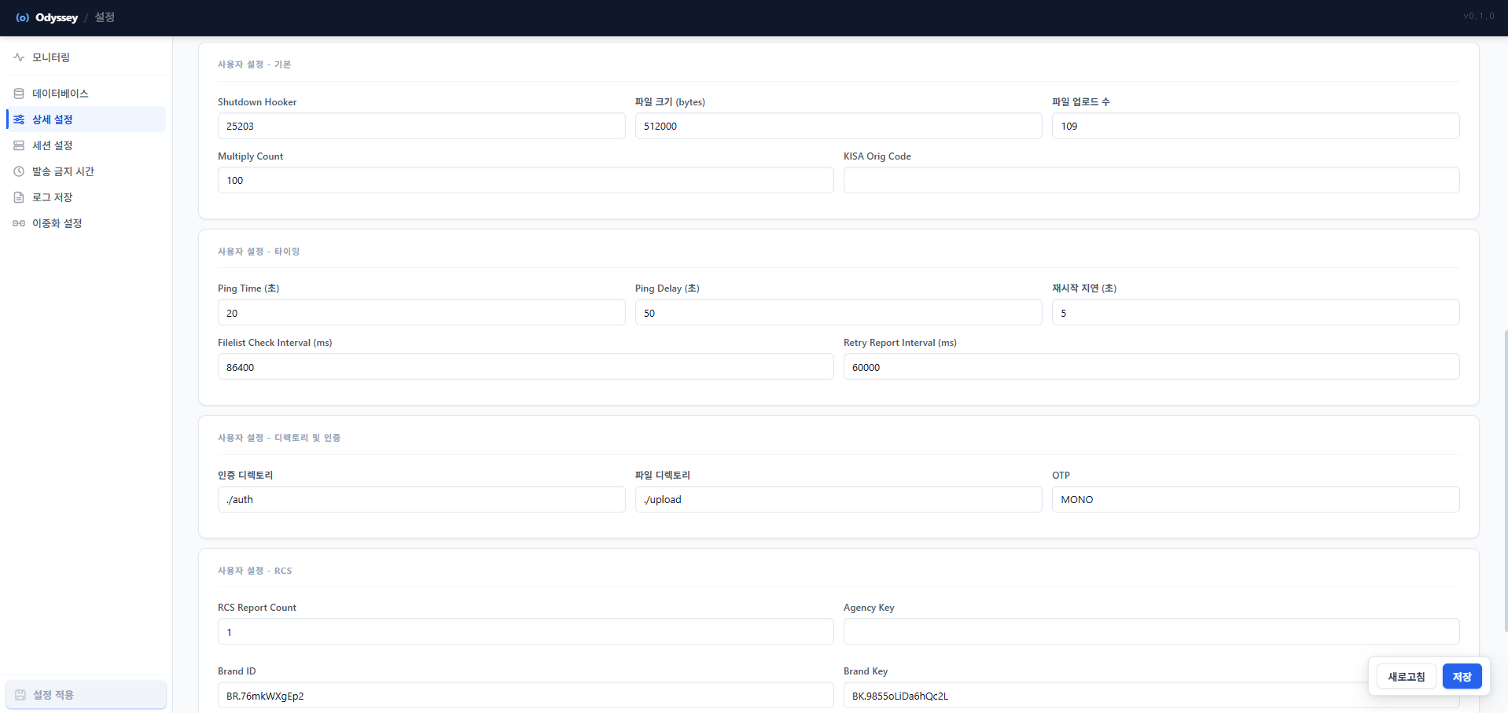
Task: Click the clock icon for send-block time
Action: coord(19,171)
